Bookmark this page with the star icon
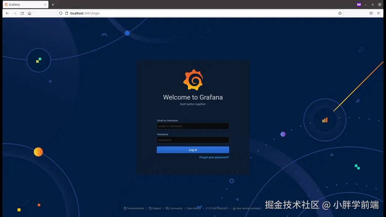This screenshot has height=217, width=386. point(340,13)
